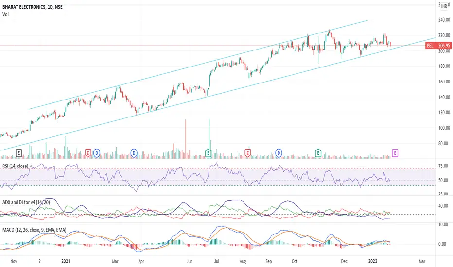The image size is (453, 267).
Task: Click the 40.00 ADX axis label
Action: coord(443,206)
